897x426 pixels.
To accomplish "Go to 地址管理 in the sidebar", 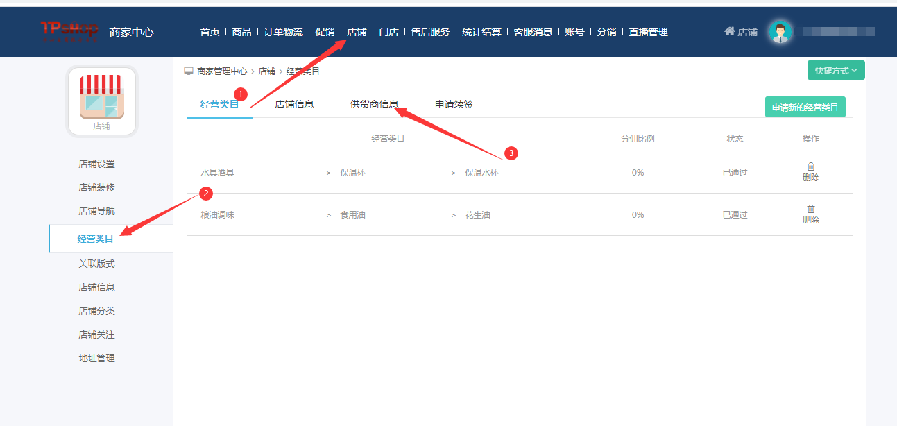I will (96, 358).
